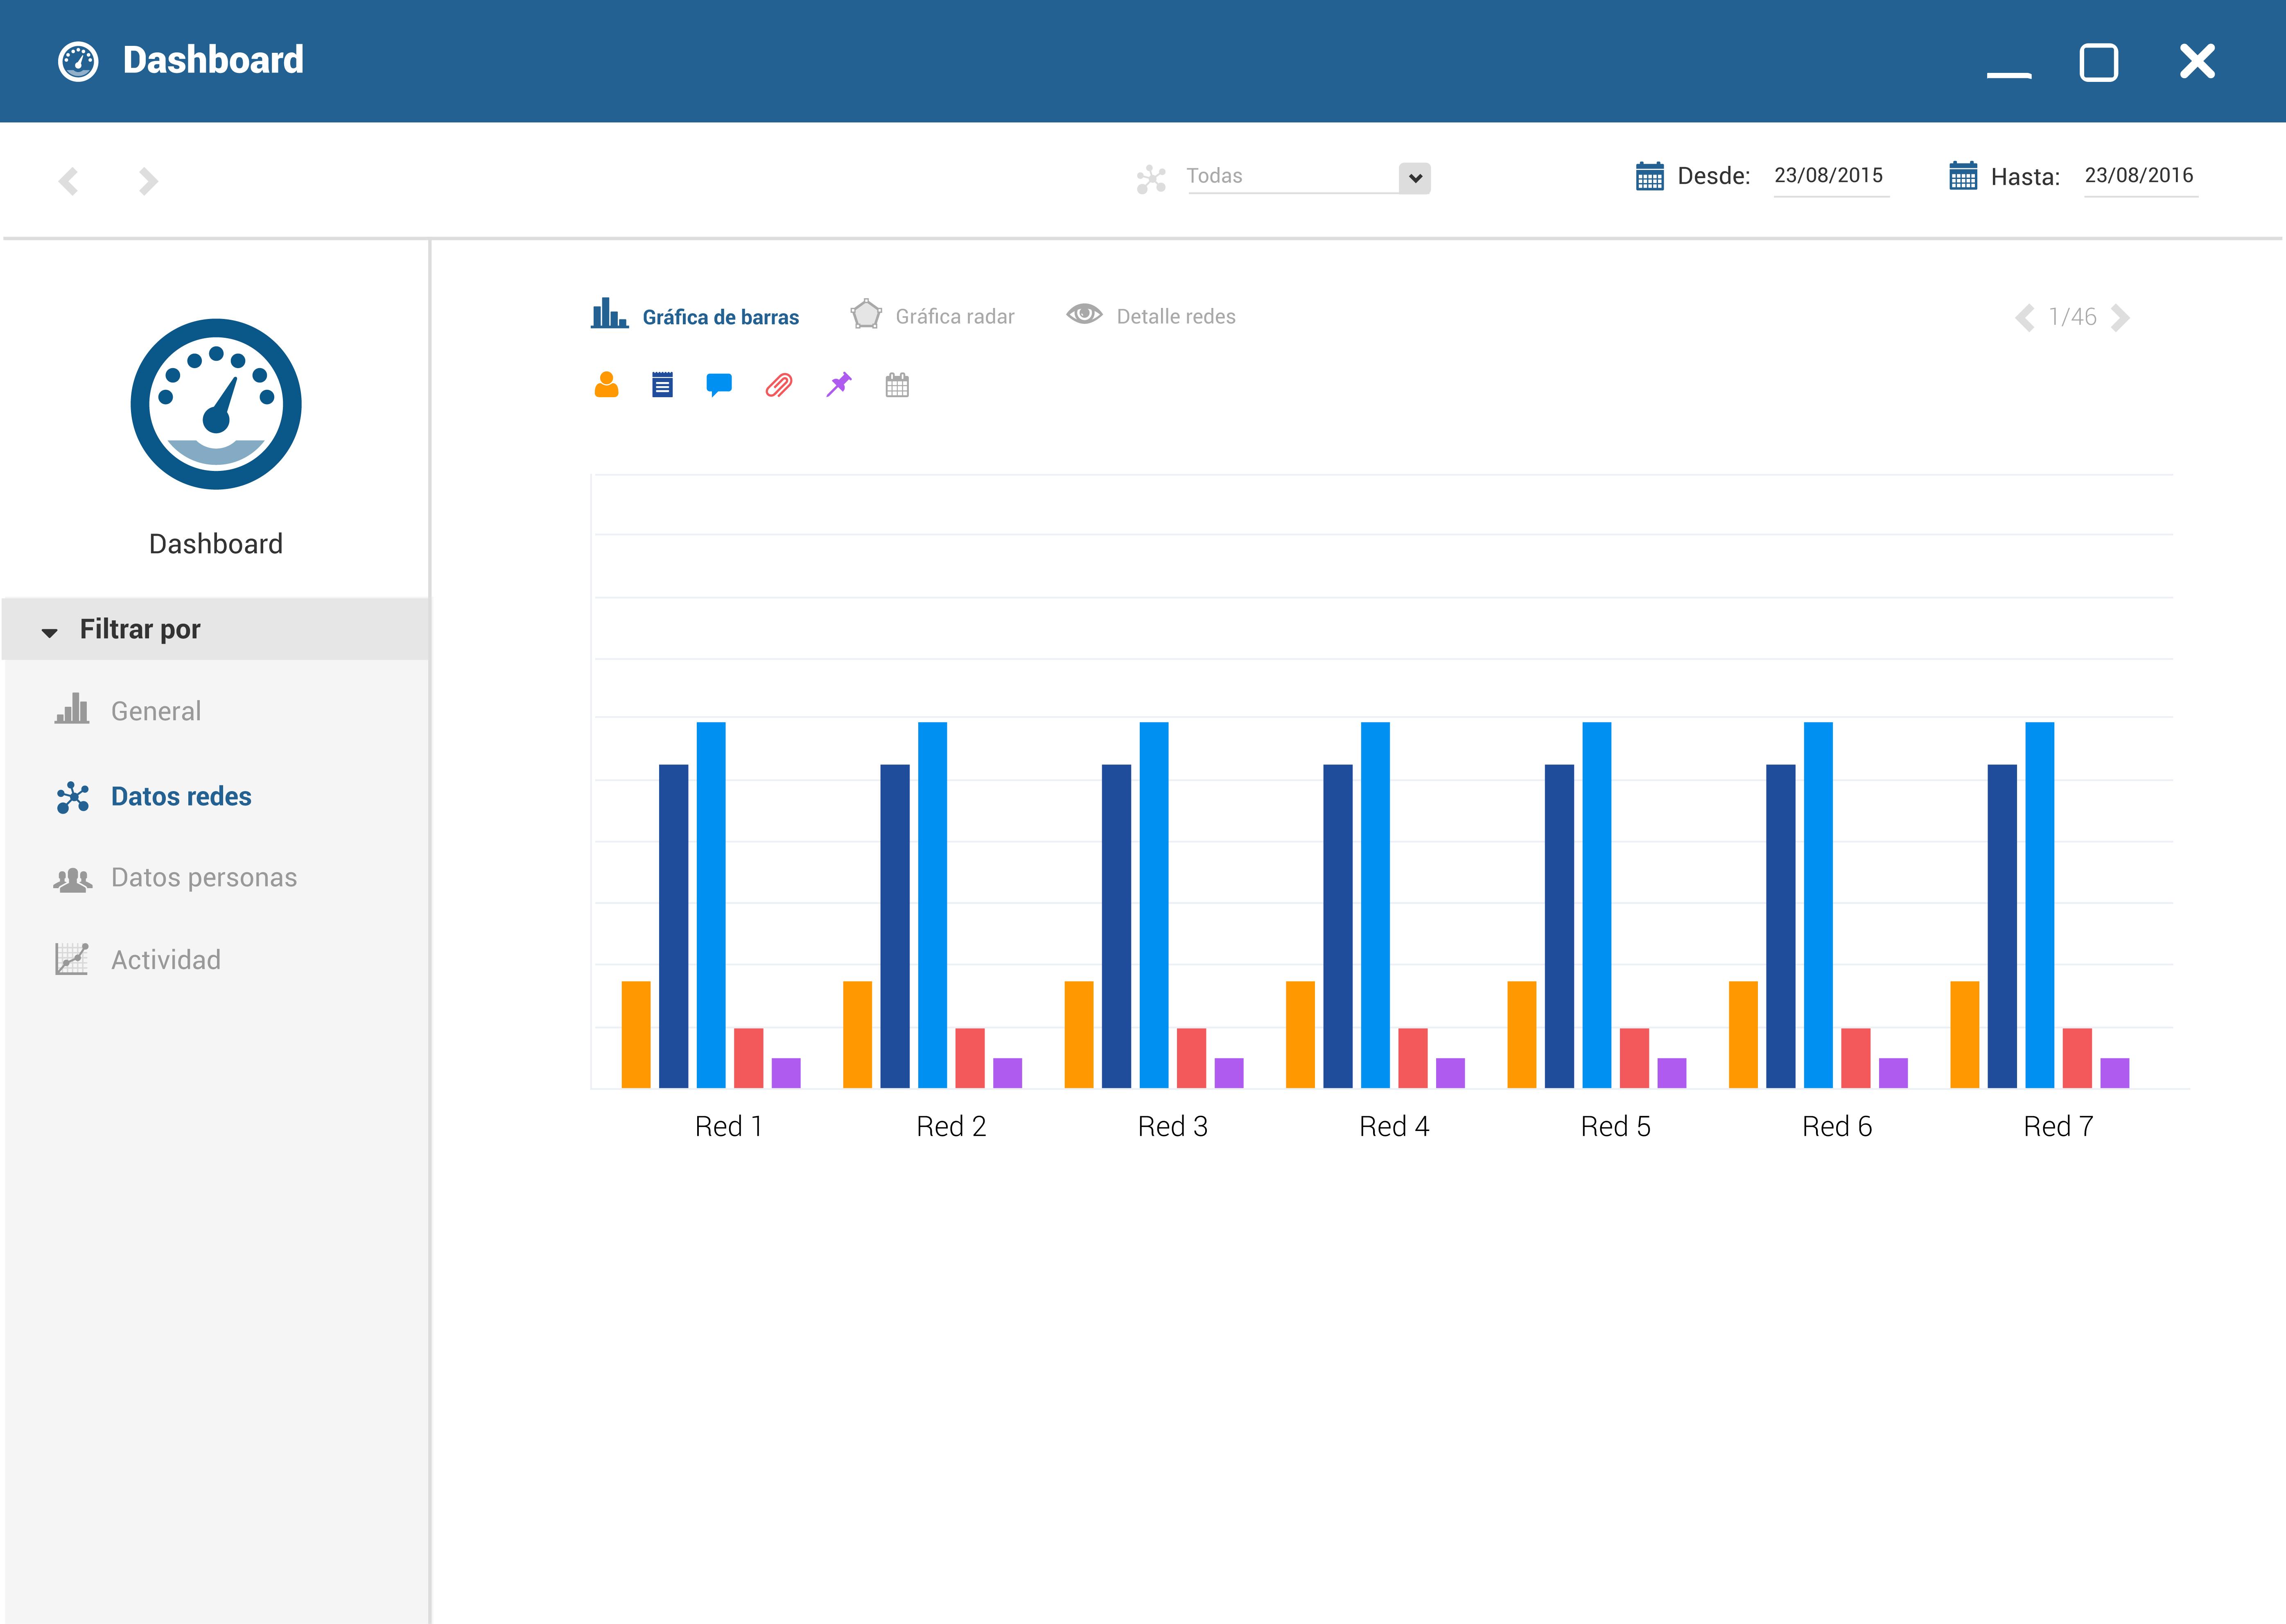Click the Datos personas group icon
2286x1624 pixels.
pyautogui.click(x=72, y=880)
